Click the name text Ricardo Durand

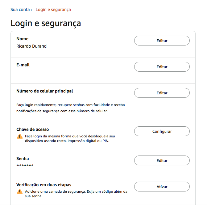tap(31, 46)
